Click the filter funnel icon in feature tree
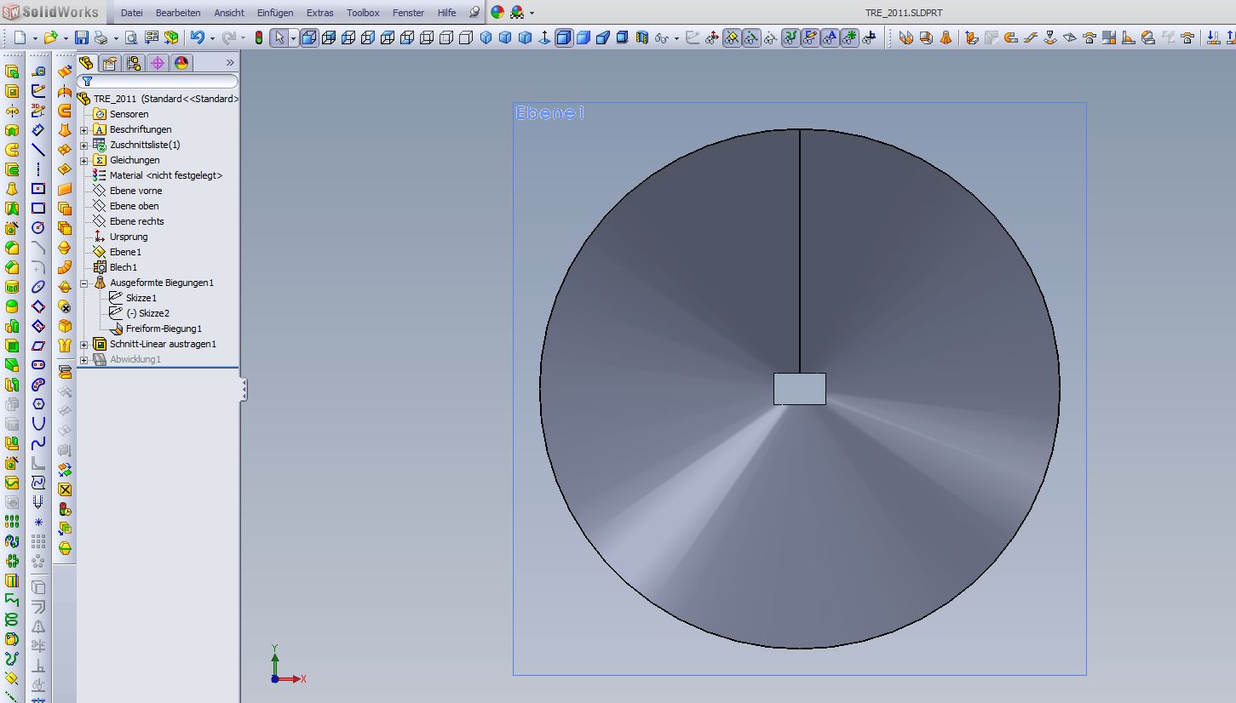1236x703 pixels. click(87, 82)
